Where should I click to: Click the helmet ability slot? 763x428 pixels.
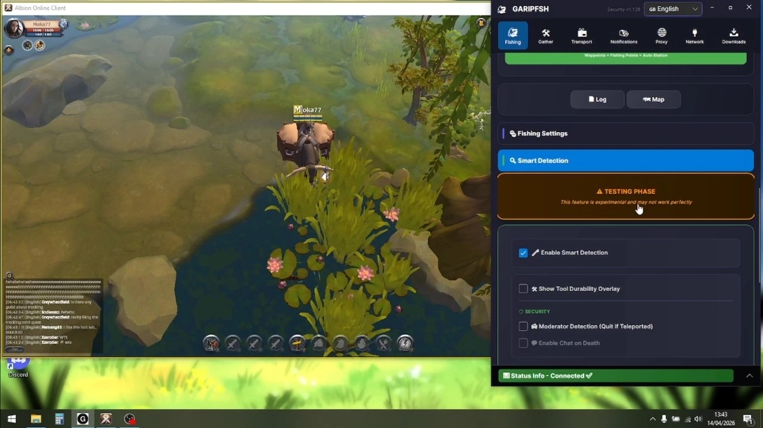[319, 343]
